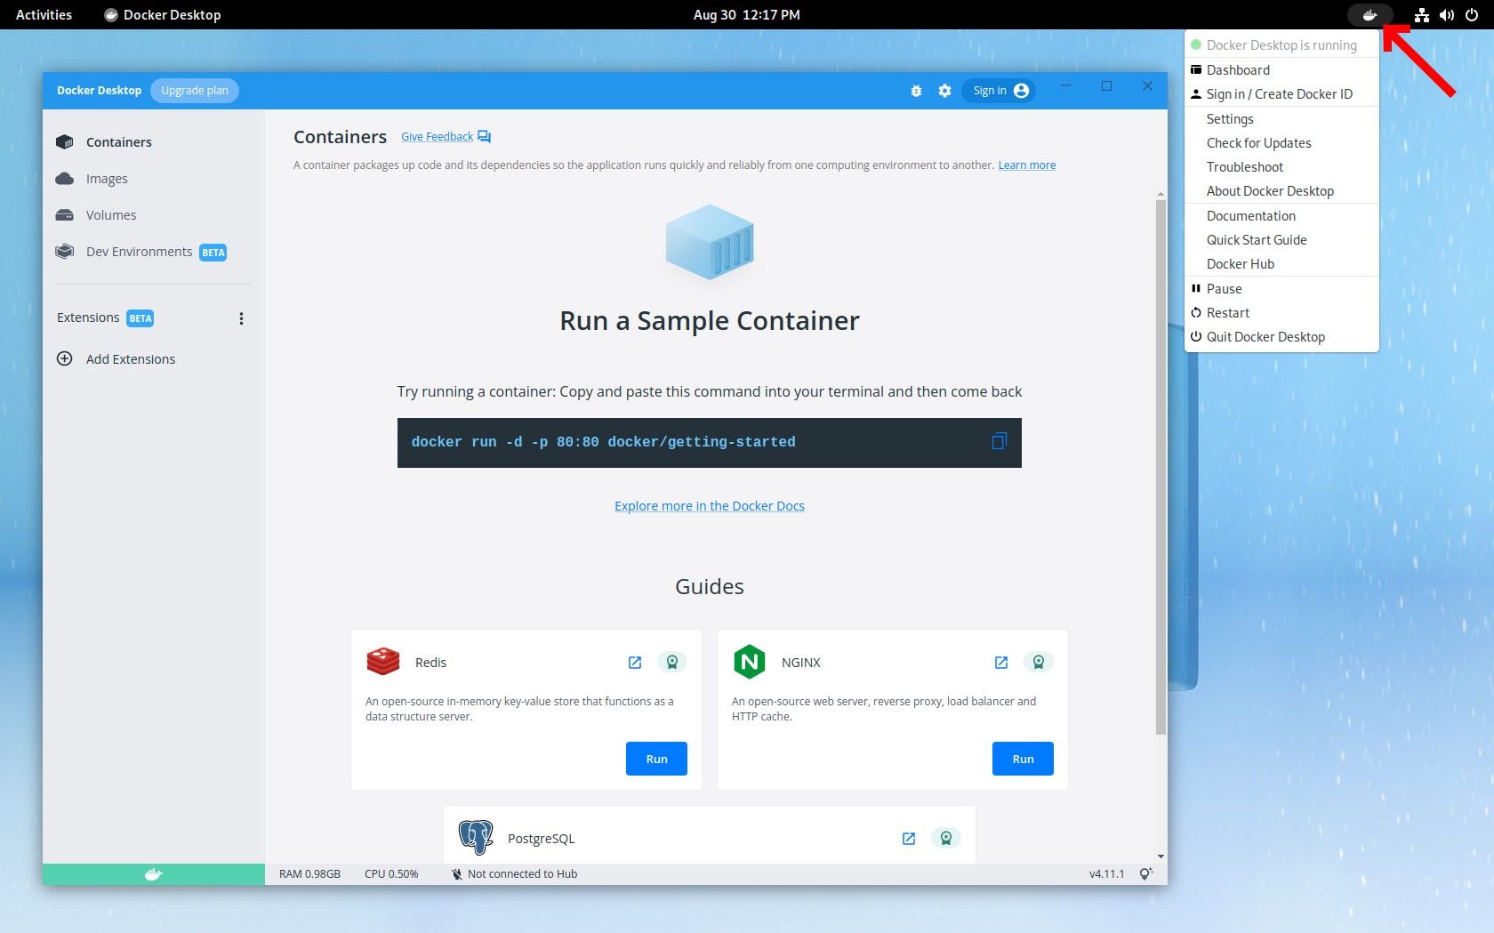Screen dimensions: 1494x933
Task: Click RAM 0.98GB status entry
Action: 309,874
